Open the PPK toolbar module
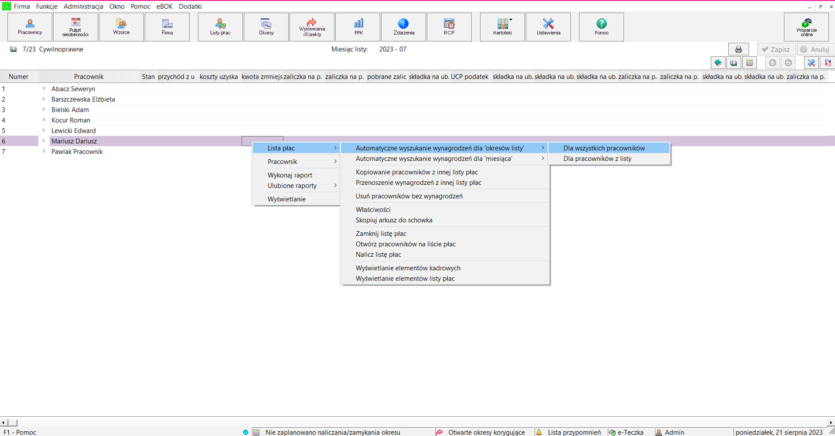The height and width of the screenshot is (436, 835). click(358, 27)
